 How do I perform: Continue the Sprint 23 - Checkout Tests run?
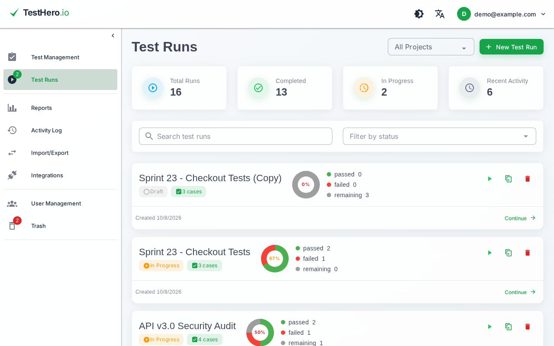(520, 292)
